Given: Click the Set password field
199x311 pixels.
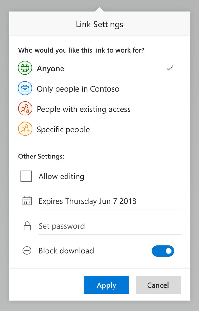Looking at the screenshot, I should 109,226.
